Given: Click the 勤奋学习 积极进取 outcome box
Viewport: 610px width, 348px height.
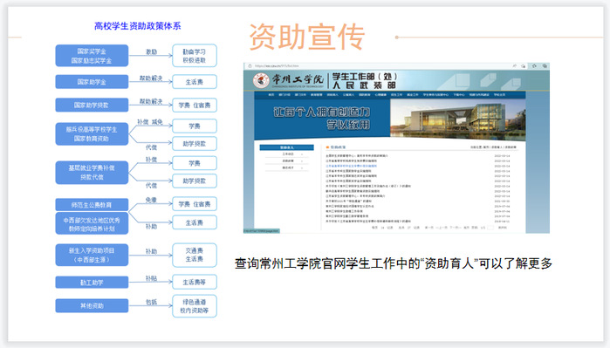Looking at the screenshot, I should pos(195,56).
